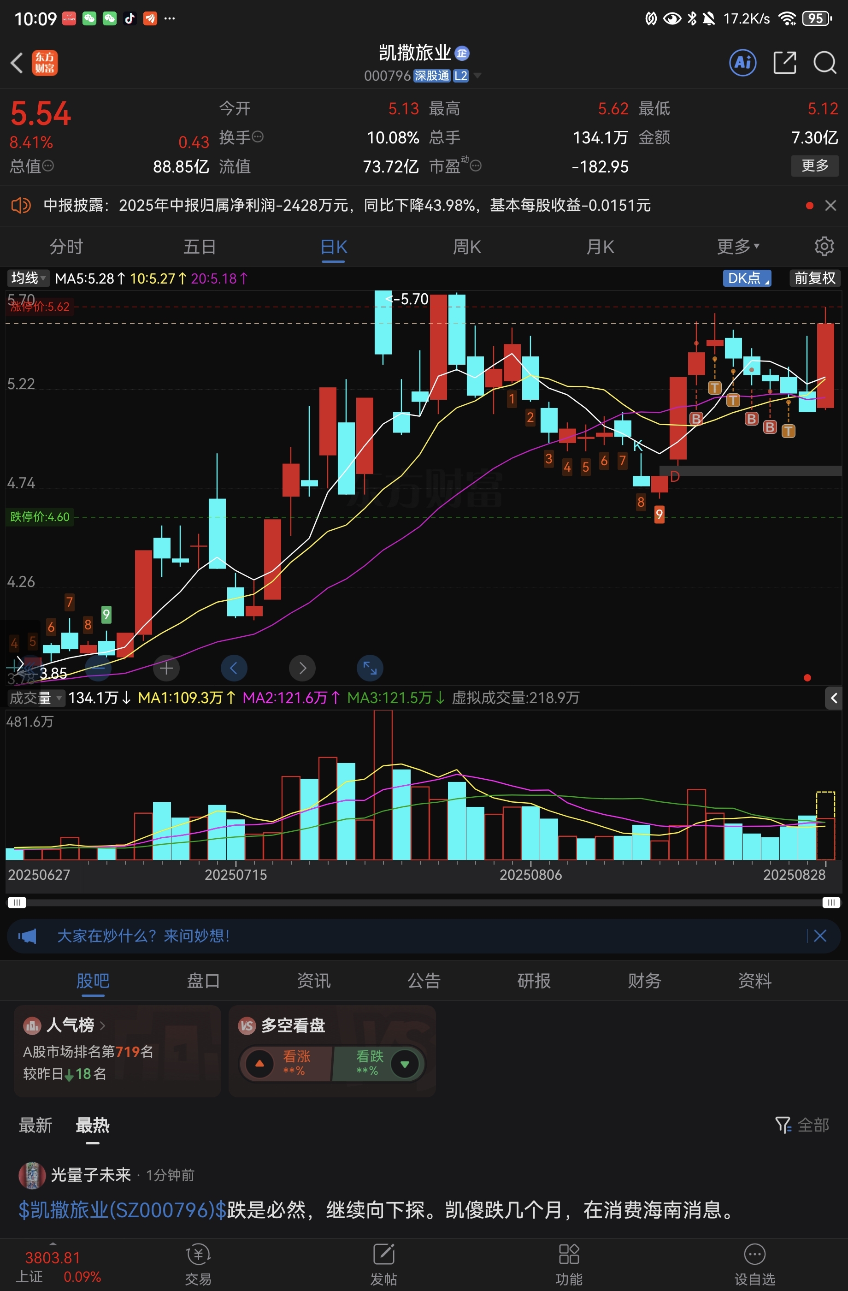Dismiss the 中报披露 notice
The image size is (848, 1291).
pyautogui.click(x=830, y=206)
